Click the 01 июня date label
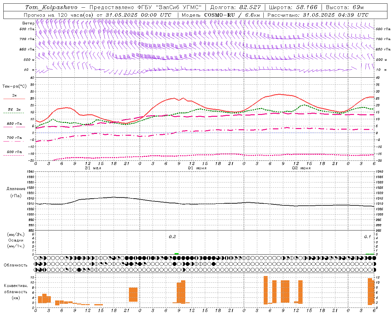This screenshot has width=392, height=313. coord(197,168)
